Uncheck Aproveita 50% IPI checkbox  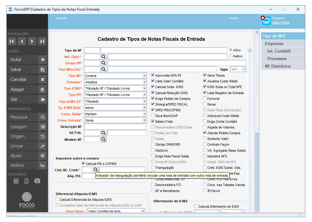[152, 75]
